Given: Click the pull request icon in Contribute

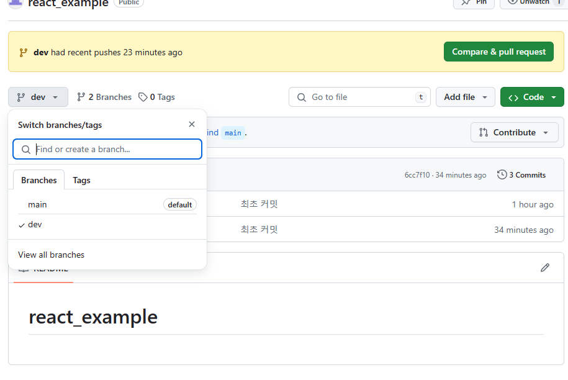Looking at the screenshot, I should 483,133.
